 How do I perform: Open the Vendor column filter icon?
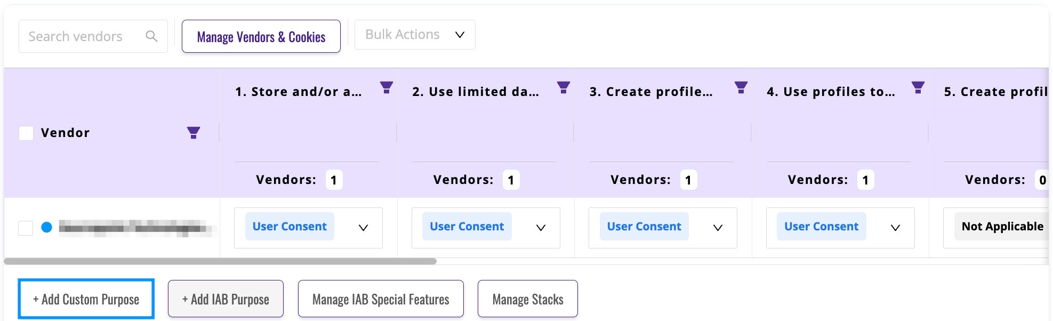[x=194, y=133]
